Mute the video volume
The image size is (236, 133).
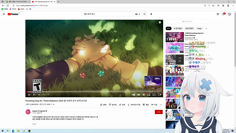coord(39,95)
